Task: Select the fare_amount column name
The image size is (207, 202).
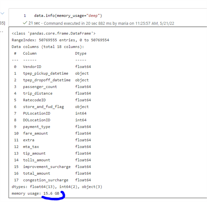Action: pyautogui.click(x=35, y=133)
